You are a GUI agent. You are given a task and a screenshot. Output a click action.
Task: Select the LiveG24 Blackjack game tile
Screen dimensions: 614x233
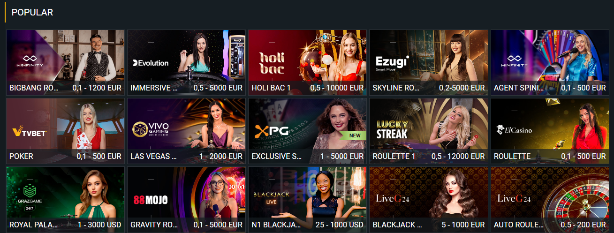428,199
